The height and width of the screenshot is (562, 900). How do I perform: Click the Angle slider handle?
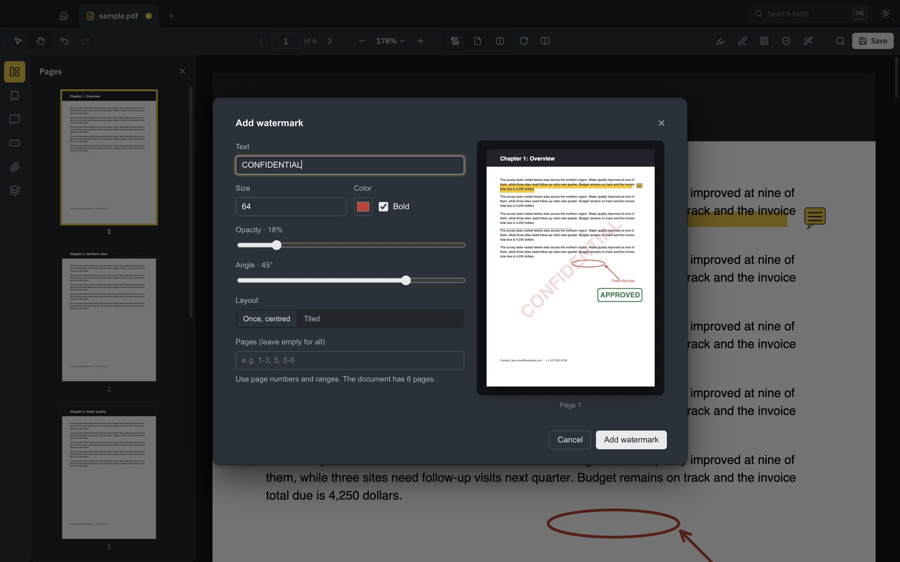406,281
